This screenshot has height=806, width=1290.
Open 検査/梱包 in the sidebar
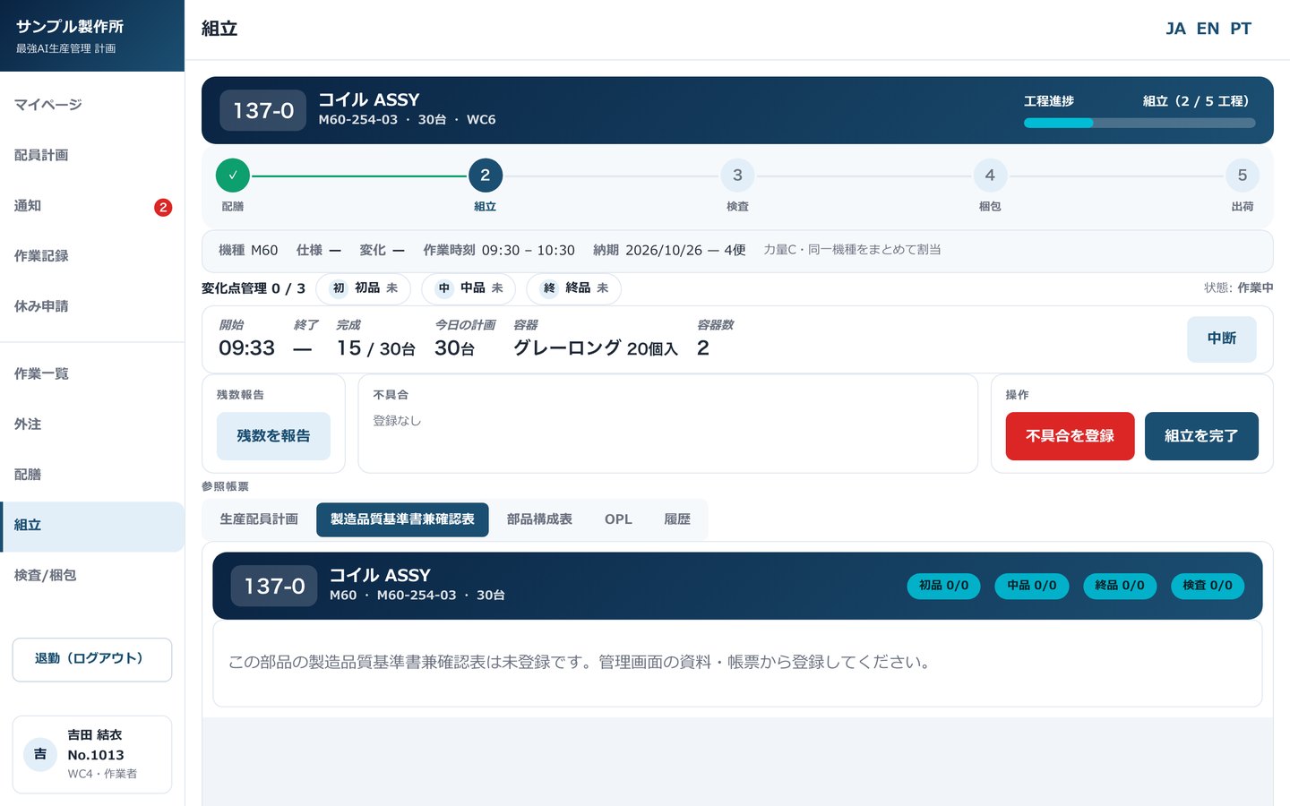coord(92,575)
